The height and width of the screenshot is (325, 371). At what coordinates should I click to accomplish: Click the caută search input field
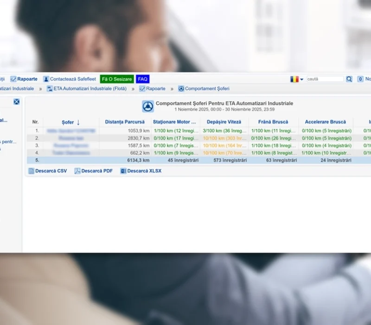pos(325,79)
